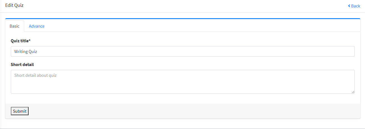Screen dimensions: 365x129
Task: Click the Quiz title* label
Action: coord(21,41)
